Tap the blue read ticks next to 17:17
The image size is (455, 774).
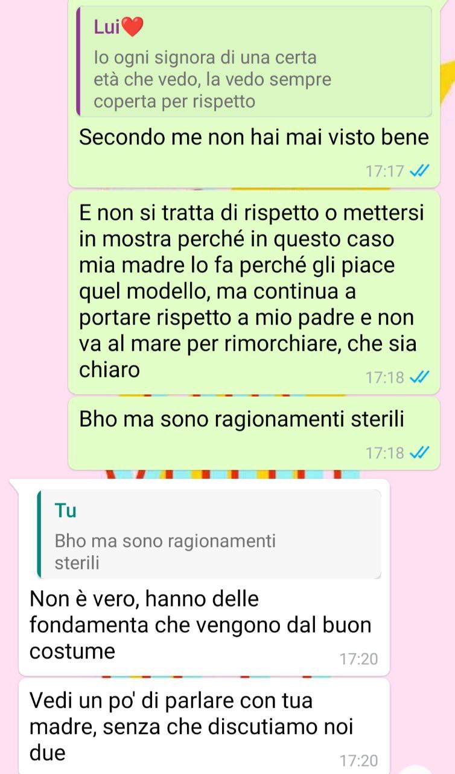click(x=419, y=171)
